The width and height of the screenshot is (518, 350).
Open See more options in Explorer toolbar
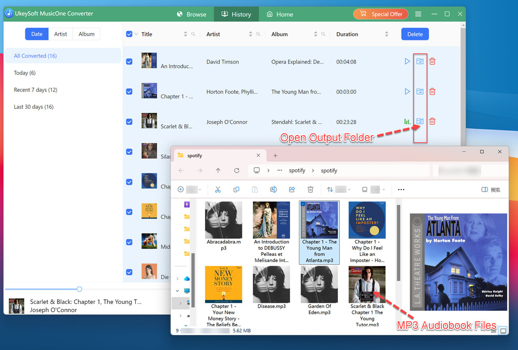[x=401, y=189]
